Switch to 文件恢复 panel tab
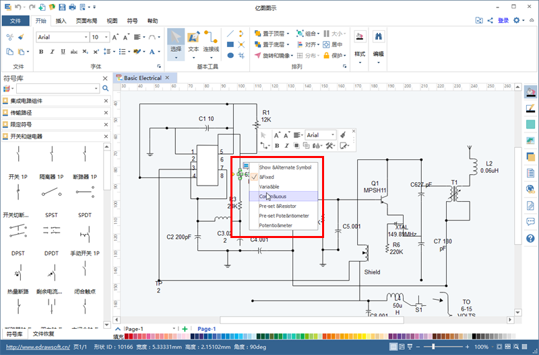This screenshot has height=355, width=539. point(43,333)
